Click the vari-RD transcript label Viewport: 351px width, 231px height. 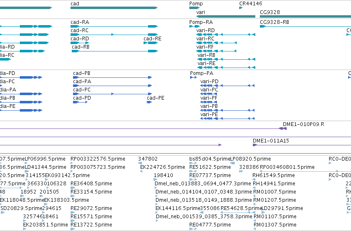click(x=205, y=30)
